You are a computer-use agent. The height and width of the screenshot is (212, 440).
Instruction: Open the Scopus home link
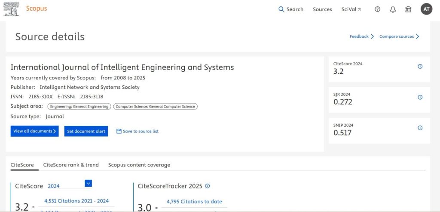coord(37,9)
